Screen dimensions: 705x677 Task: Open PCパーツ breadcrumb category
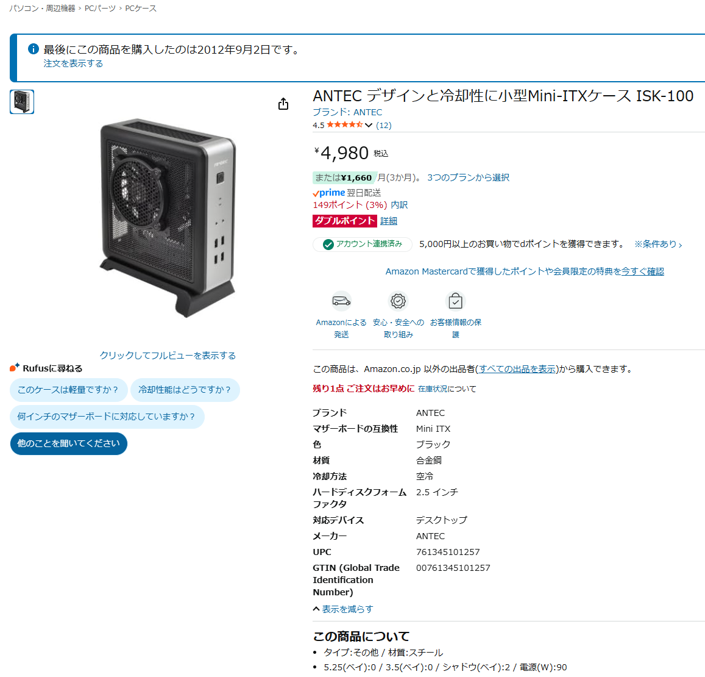point(100,9)
